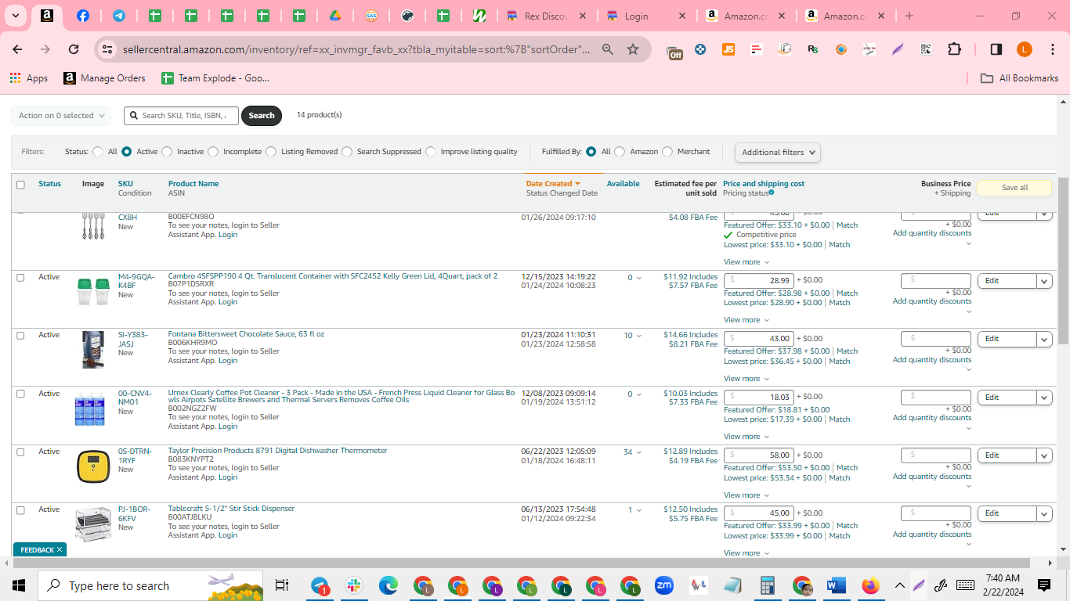Select the Incomplete status filter

[x=213, y=152]
